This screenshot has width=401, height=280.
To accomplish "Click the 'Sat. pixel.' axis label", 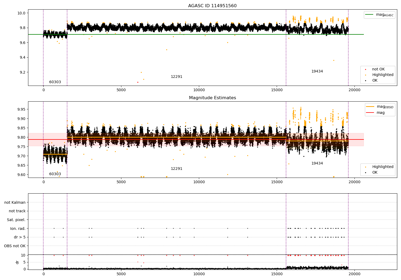I will pyautogui.click(x=16, y=220).
